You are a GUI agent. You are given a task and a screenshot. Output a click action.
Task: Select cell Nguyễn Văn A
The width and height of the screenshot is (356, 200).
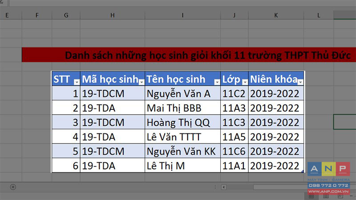182,93
